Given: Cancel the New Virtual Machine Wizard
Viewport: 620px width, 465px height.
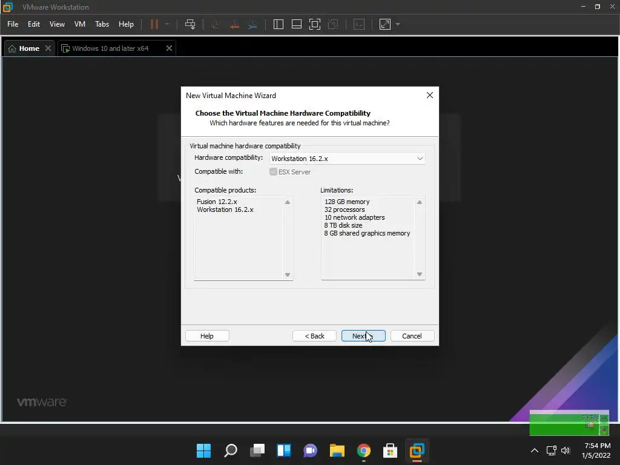Looking at the screenshot, I should pos(412,335).
